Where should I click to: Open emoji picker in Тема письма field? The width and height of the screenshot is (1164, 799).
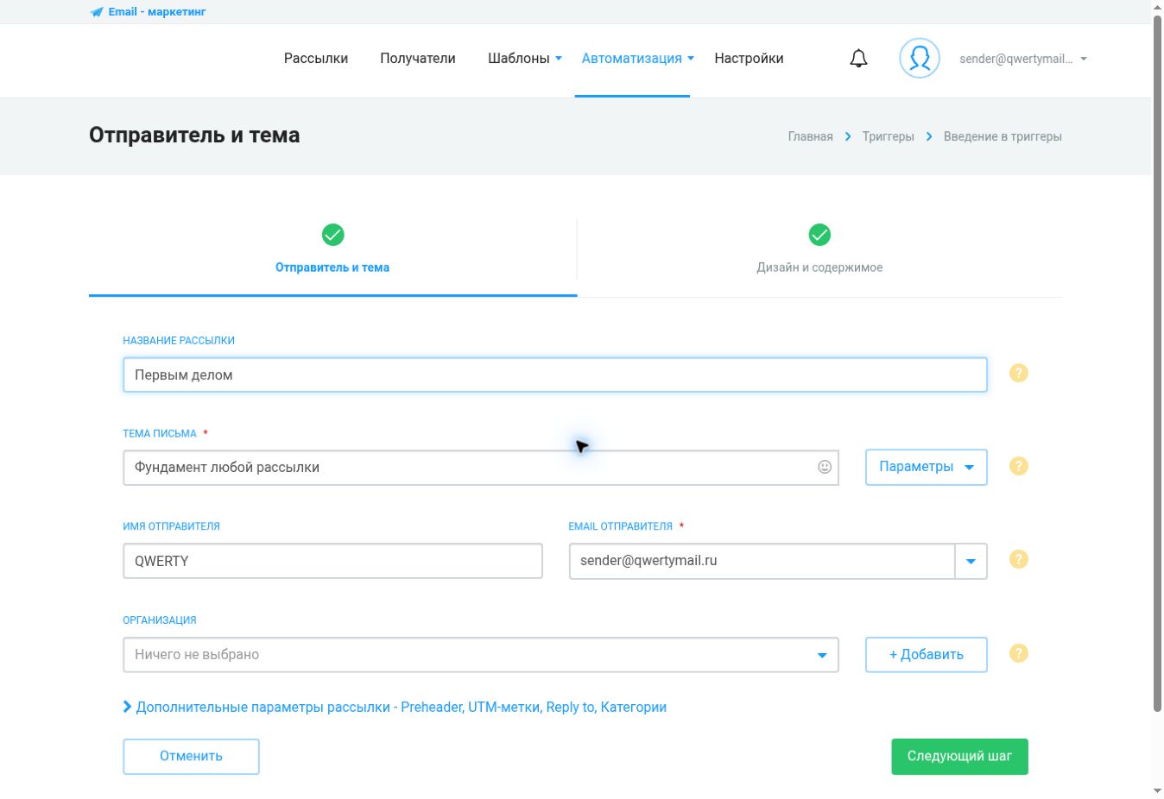(825, 467)
